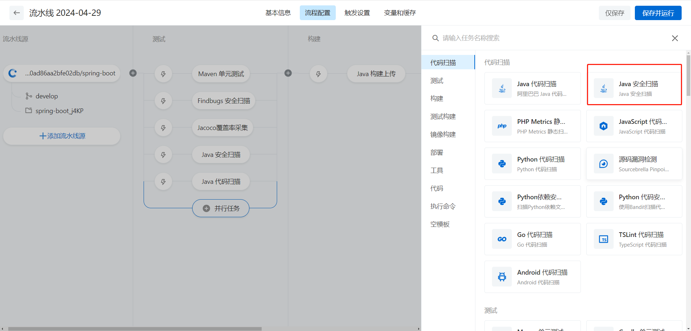Screen dimensions: 691x331
Task: Choose Android 代码扫描 task title
Action: coord(542,272)
